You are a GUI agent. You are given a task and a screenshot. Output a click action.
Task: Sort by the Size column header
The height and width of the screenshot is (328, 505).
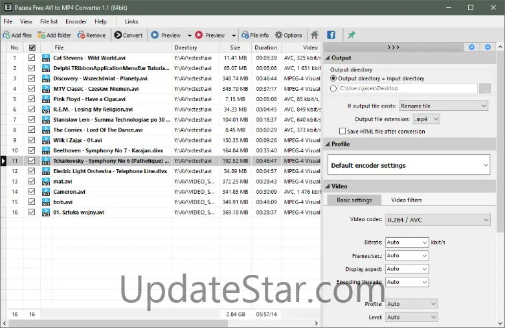click(x=236, y=47)
